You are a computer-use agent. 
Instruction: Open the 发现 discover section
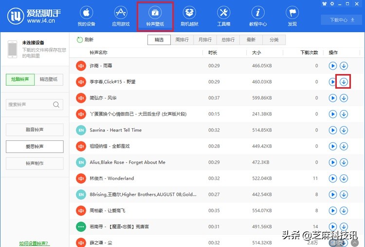tap(292, 16)
